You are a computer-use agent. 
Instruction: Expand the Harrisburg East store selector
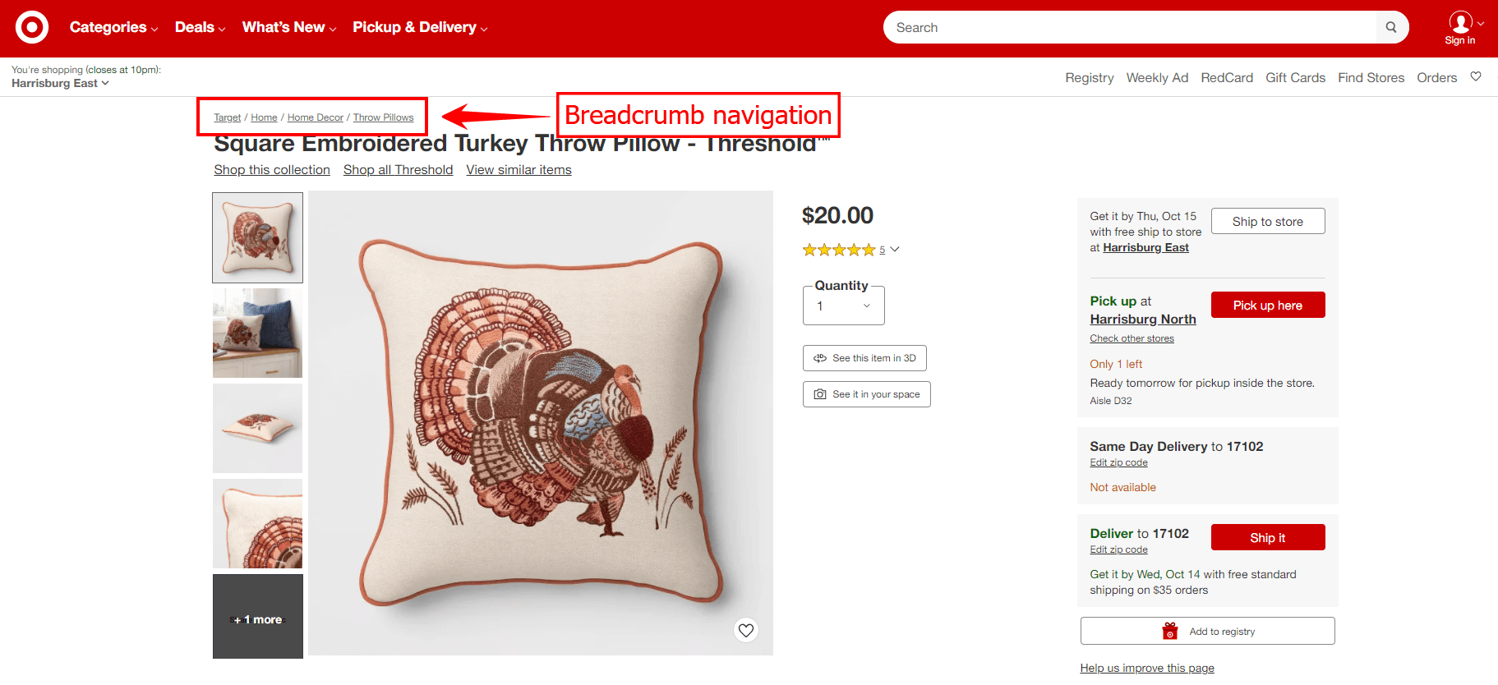(61, 83)
